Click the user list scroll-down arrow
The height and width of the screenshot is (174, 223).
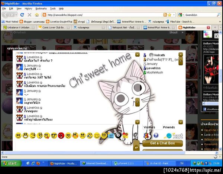(x=181, y=122)
